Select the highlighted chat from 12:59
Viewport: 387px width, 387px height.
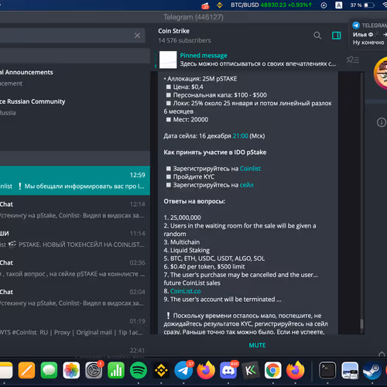(x=75, y=180)
